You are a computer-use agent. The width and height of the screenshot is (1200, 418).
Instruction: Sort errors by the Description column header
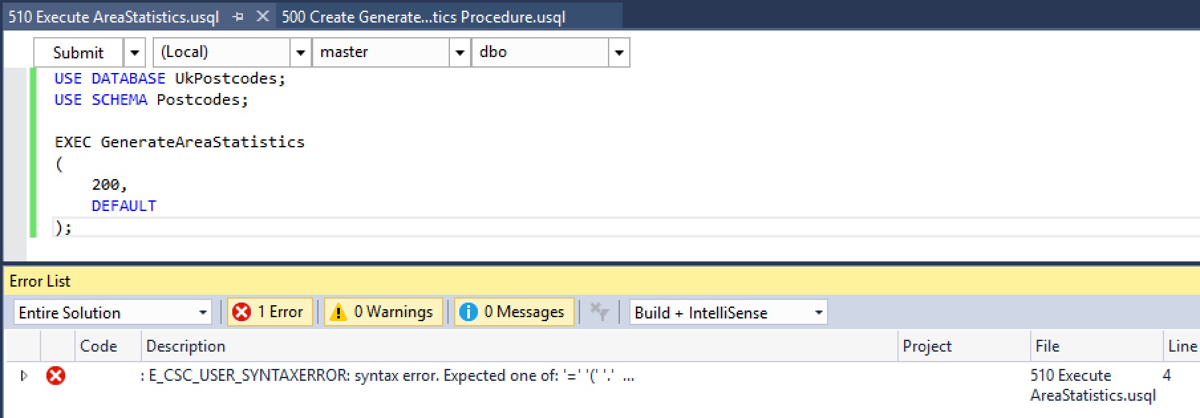point(186,346)
